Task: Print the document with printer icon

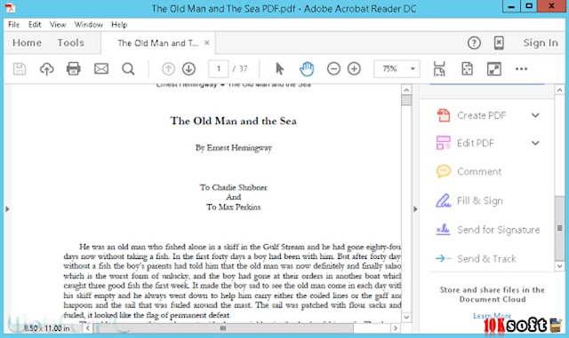Action: (73, 69)
